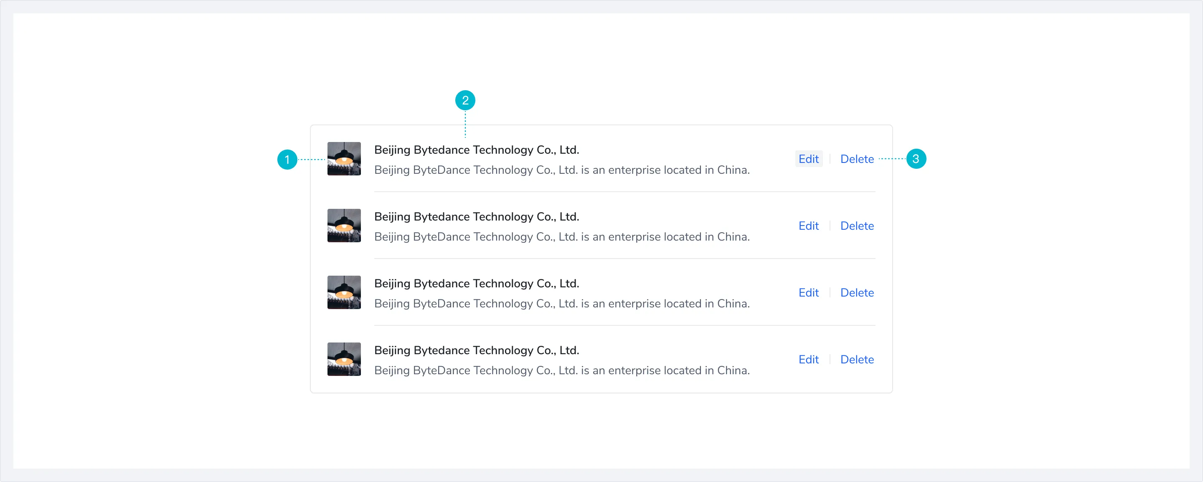Click the fourth row's lamp thumbnail
Viewport: 1203px width, 482px height.
344,359
